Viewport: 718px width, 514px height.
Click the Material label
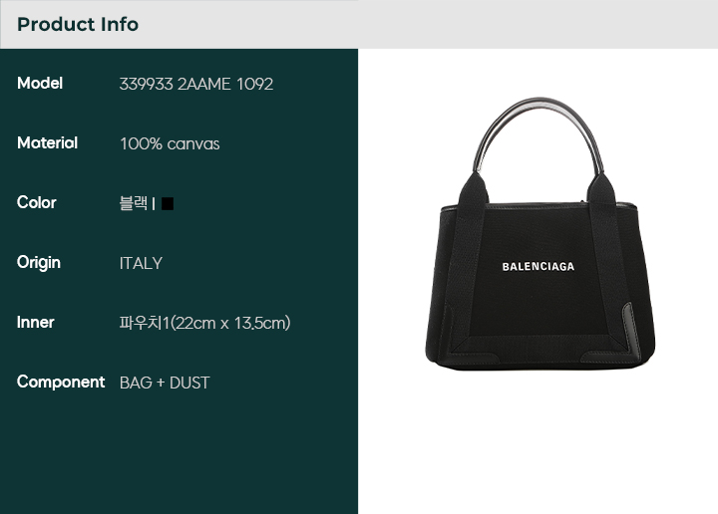tap(47, 143)
